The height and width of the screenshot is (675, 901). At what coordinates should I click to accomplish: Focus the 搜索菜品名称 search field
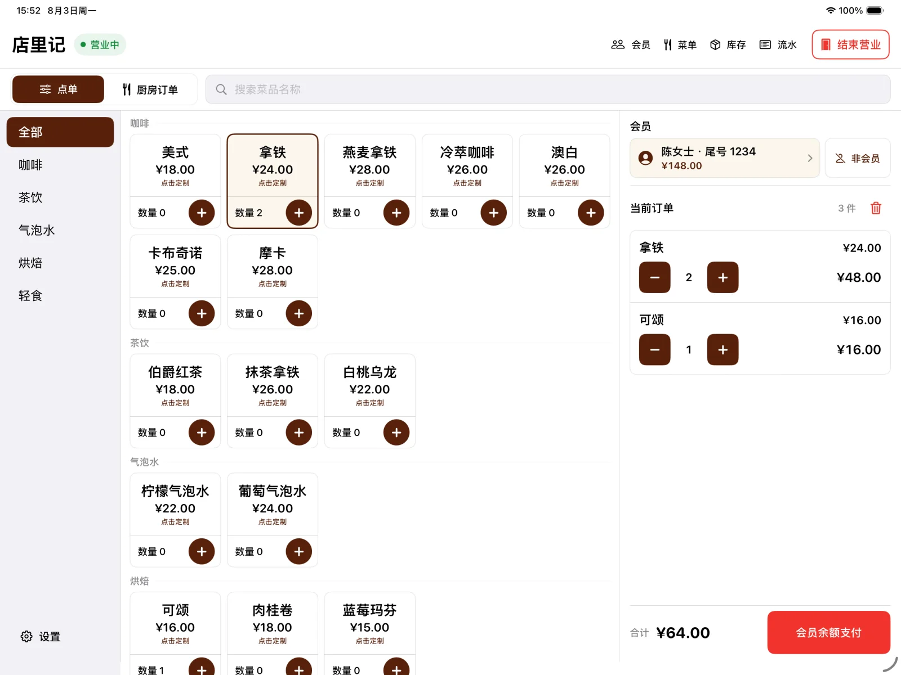pos(547,89)
